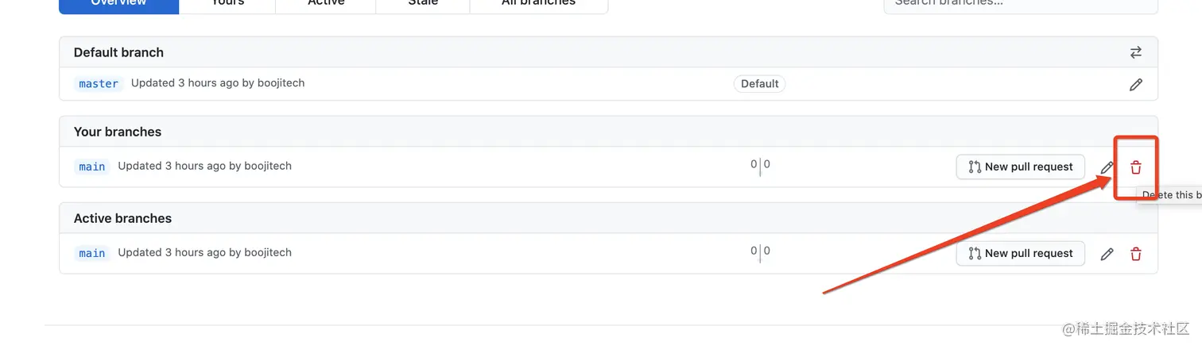Switch to the All branches tab
Screen dimensions: 1202x349
pos(538,4)
